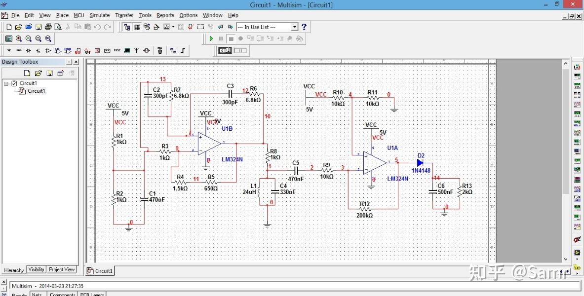Open the Help question mark icon
This screenshot has height=296, width=584.
click(304, 27)
